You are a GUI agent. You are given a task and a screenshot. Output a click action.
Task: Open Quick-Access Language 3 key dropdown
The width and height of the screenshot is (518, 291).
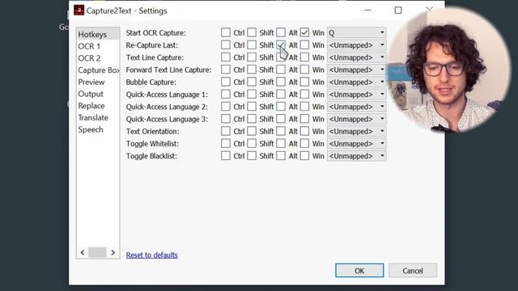pos(357,119)
